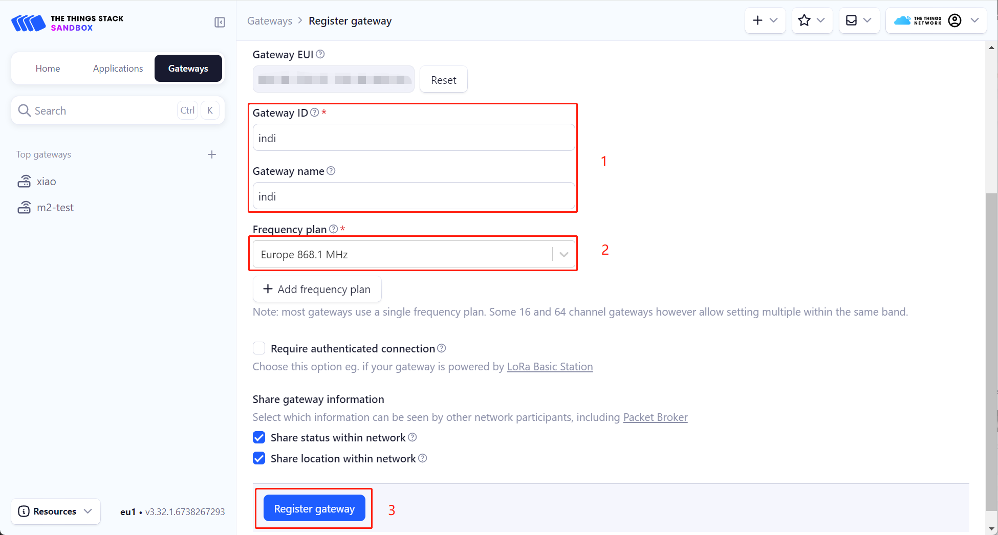Viewport: 998px width, 535px height.
Task: Click the plus icon beside Top gateways
Action: click(x=212, y=154)
